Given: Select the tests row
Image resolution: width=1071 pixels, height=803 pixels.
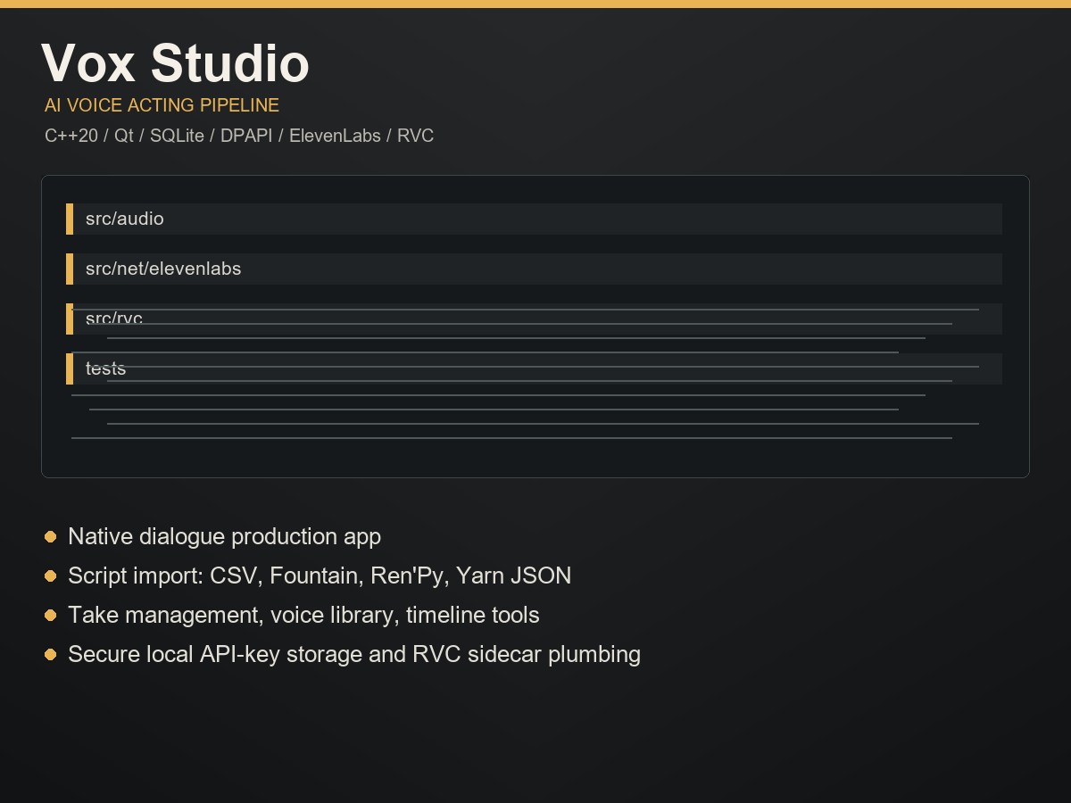Looking at the screenshot, I should (534, 368).
